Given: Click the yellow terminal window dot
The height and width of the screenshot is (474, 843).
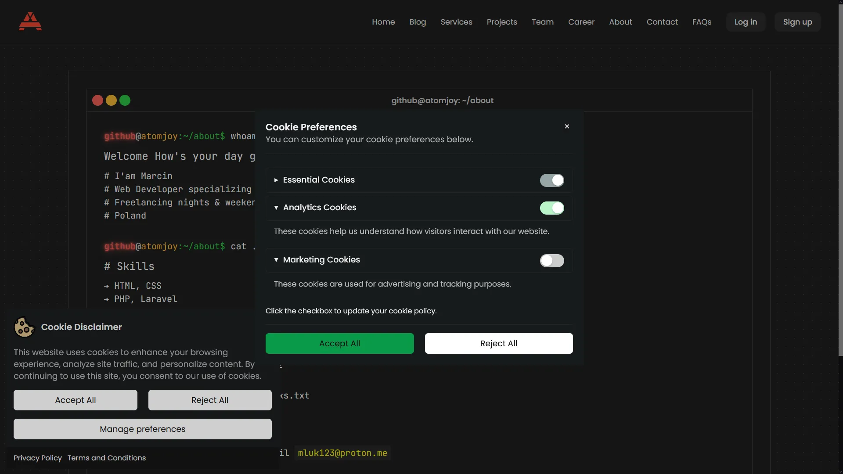Looking at the screenshot, I should click(x=111, y=101).
